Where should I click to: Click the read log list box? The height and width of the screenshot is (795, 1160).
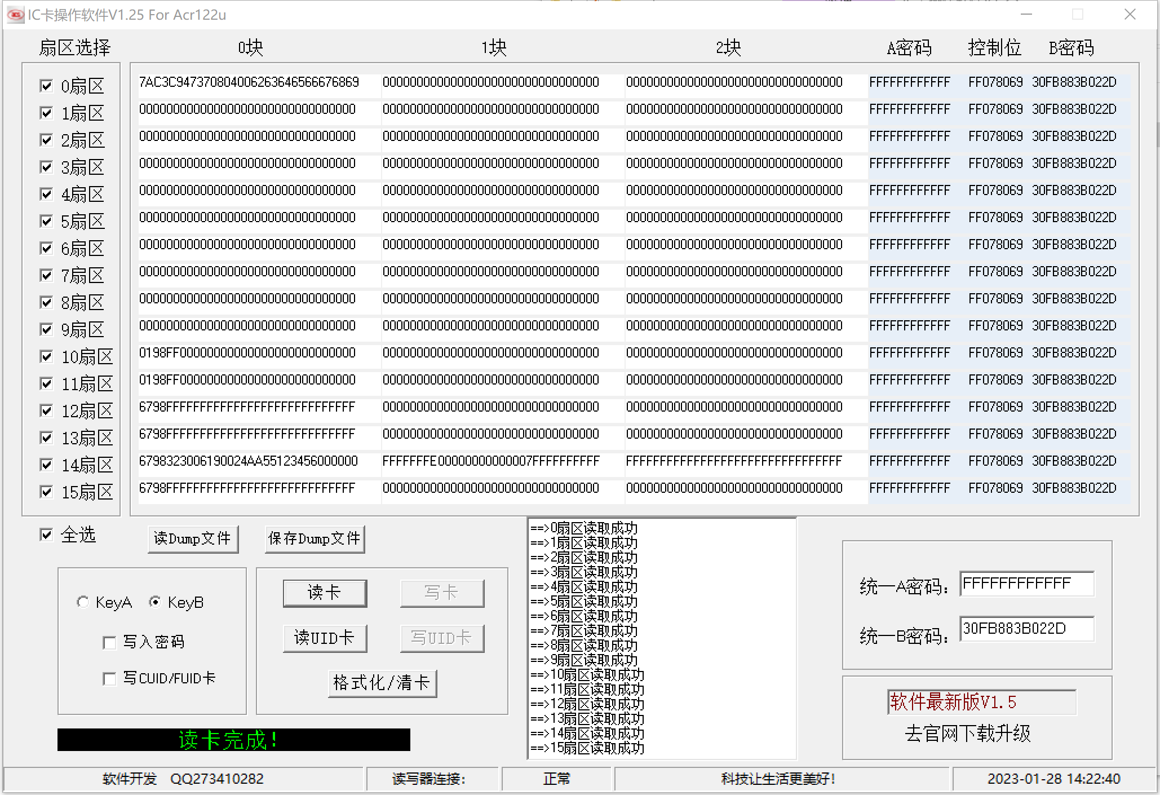click(x=662, y=638)
